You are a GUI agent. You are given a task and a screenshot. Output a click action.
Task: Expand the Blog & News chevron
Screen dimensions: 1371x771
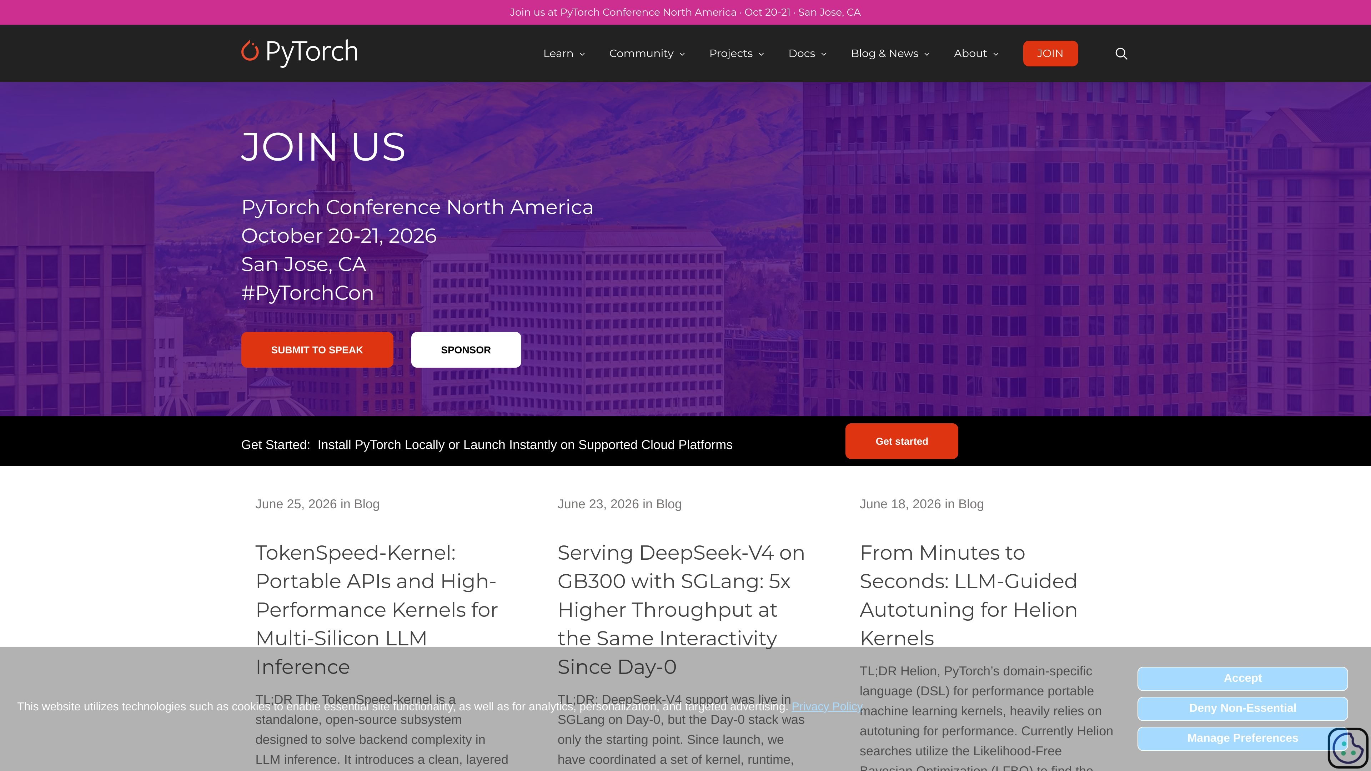coord(926,54)
